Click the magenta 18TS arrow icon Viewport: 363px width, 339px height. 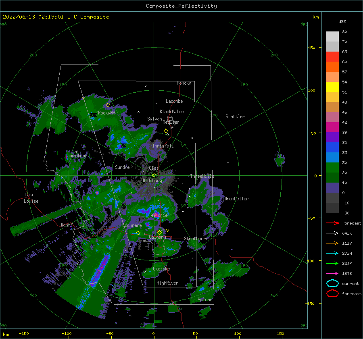[332, 274]
